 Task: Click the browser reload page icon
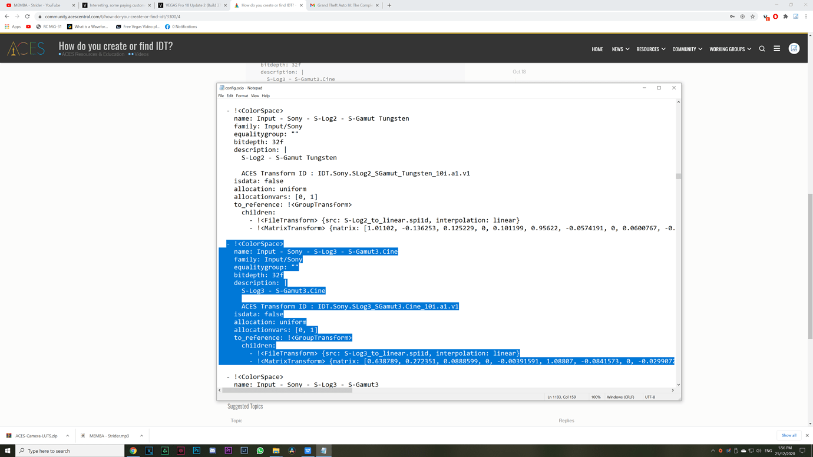(27, 16)
